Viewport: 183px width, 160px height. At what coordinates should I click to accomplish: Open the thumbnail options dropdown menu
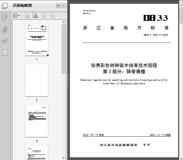[16, 16]
